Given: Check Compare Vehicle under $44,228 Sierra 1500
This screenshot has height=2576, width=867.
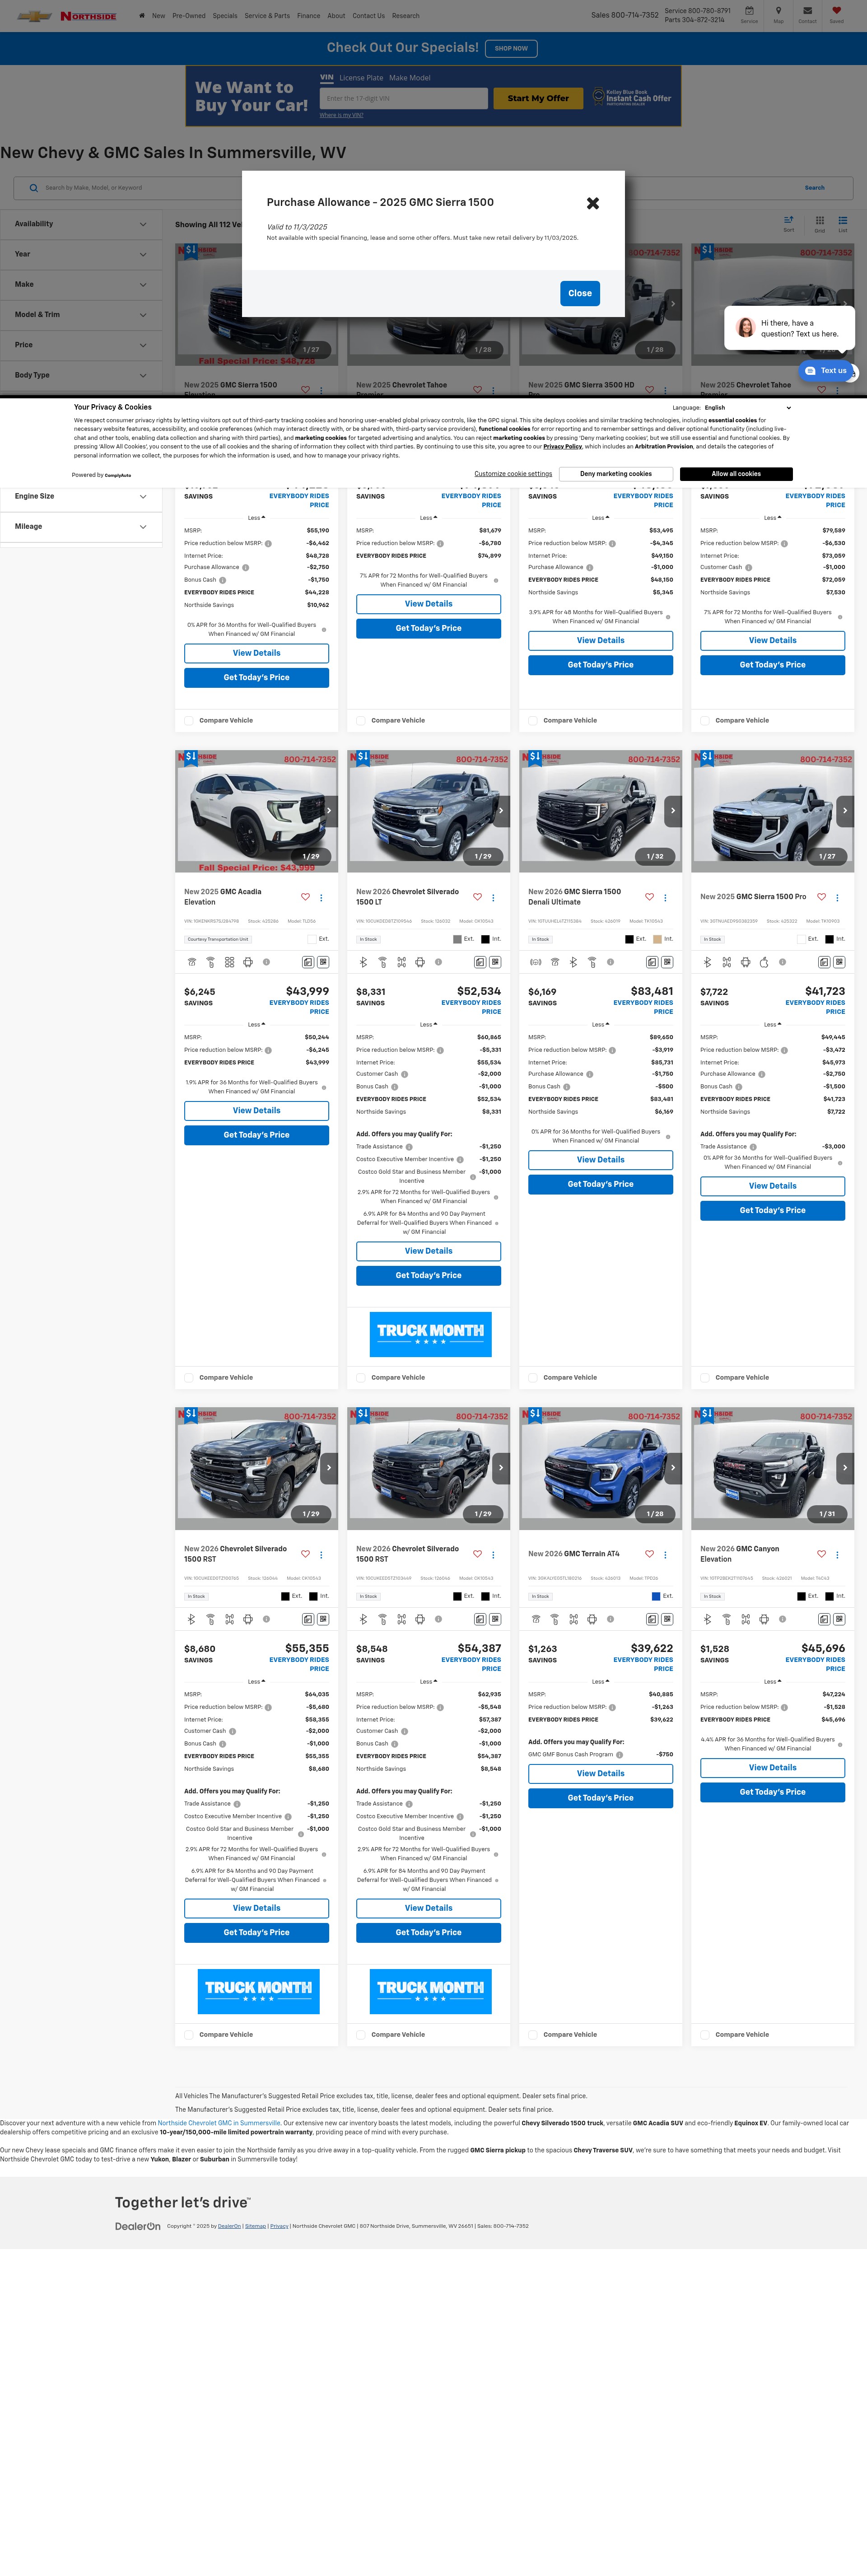Looking at the screenshot, I should pyautogui.click(x=189, y=721).
